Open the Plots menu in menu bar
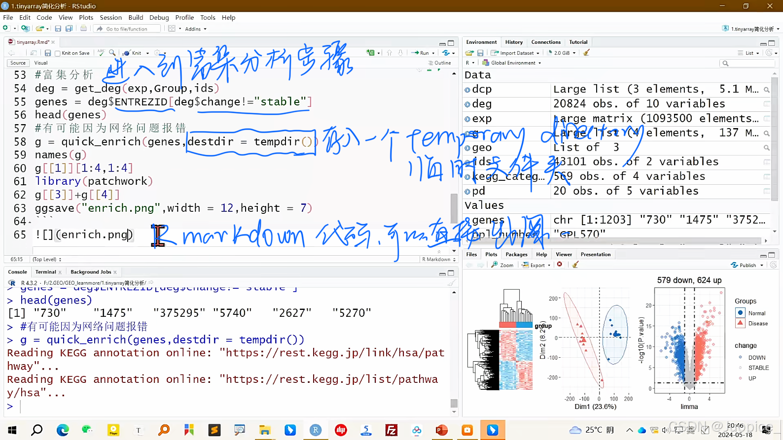783x440 pixels. click(86, 17)
